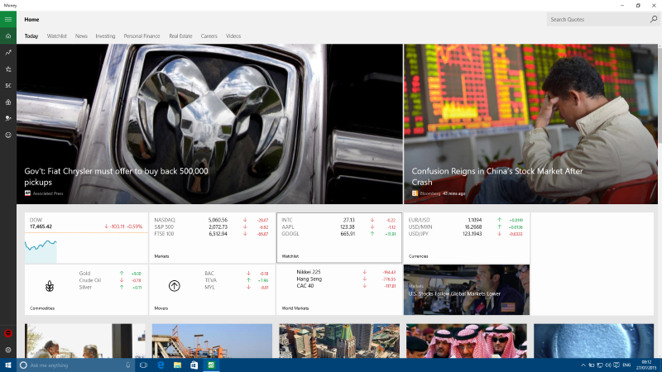Open the Watchlist tile label

(x=290, y=256)
